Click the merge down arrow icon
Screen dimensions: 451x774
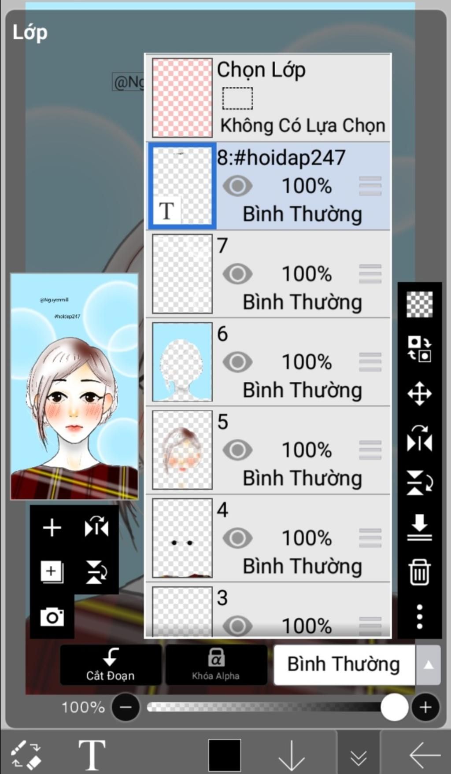point(419,527)
